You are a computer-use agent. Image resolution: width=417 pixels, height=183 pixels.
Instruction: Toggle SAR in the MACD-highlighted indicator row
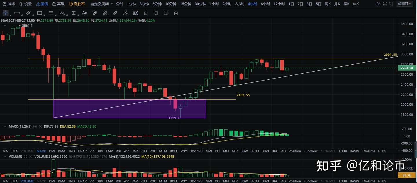click(135, 151)
